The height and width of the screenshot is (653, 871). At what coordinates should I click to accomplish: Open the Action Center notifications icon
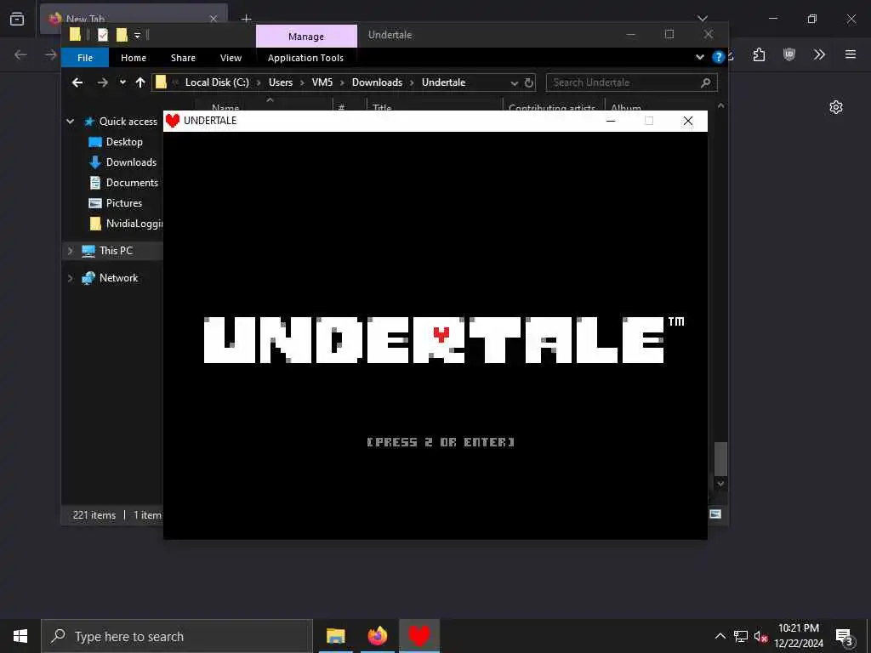click(845, 637)
